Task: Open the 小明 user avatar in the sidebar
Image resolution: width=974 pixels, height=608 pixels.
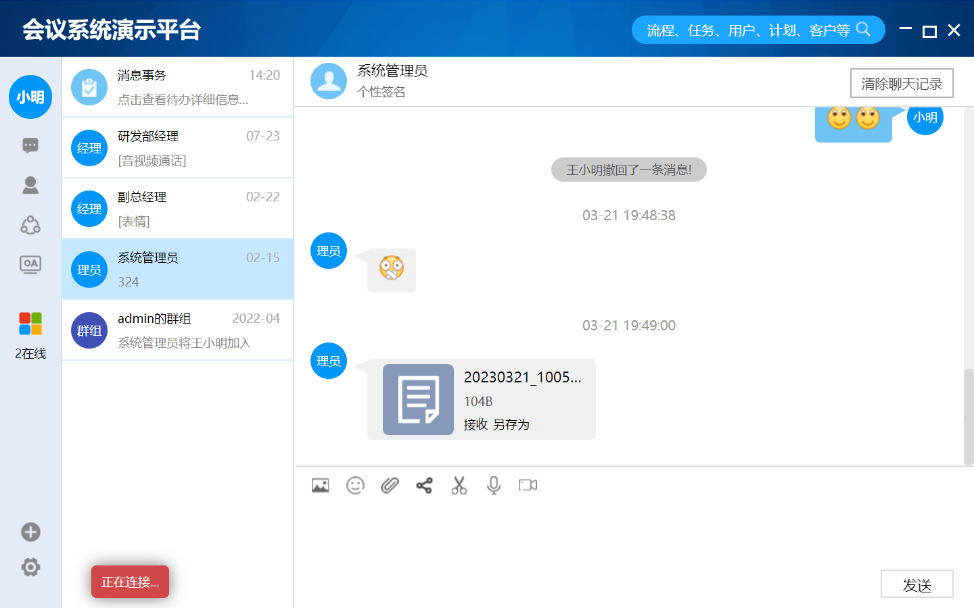Action: pos(30,97)
